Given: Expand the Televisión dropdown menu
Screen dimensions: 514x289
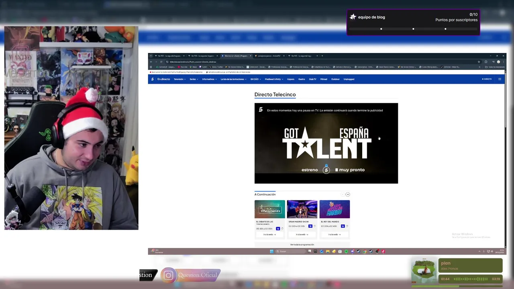Looking at the screenshot, I should point(179,79).
